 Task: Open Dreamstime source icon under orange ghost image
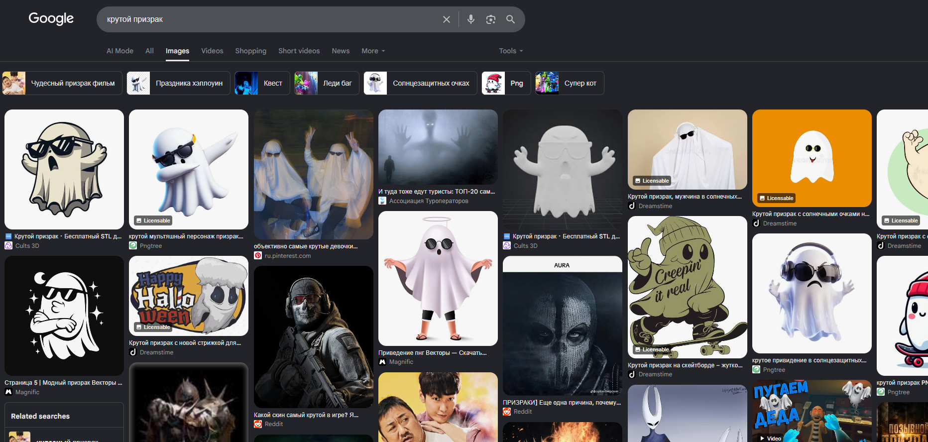point(756,223)
